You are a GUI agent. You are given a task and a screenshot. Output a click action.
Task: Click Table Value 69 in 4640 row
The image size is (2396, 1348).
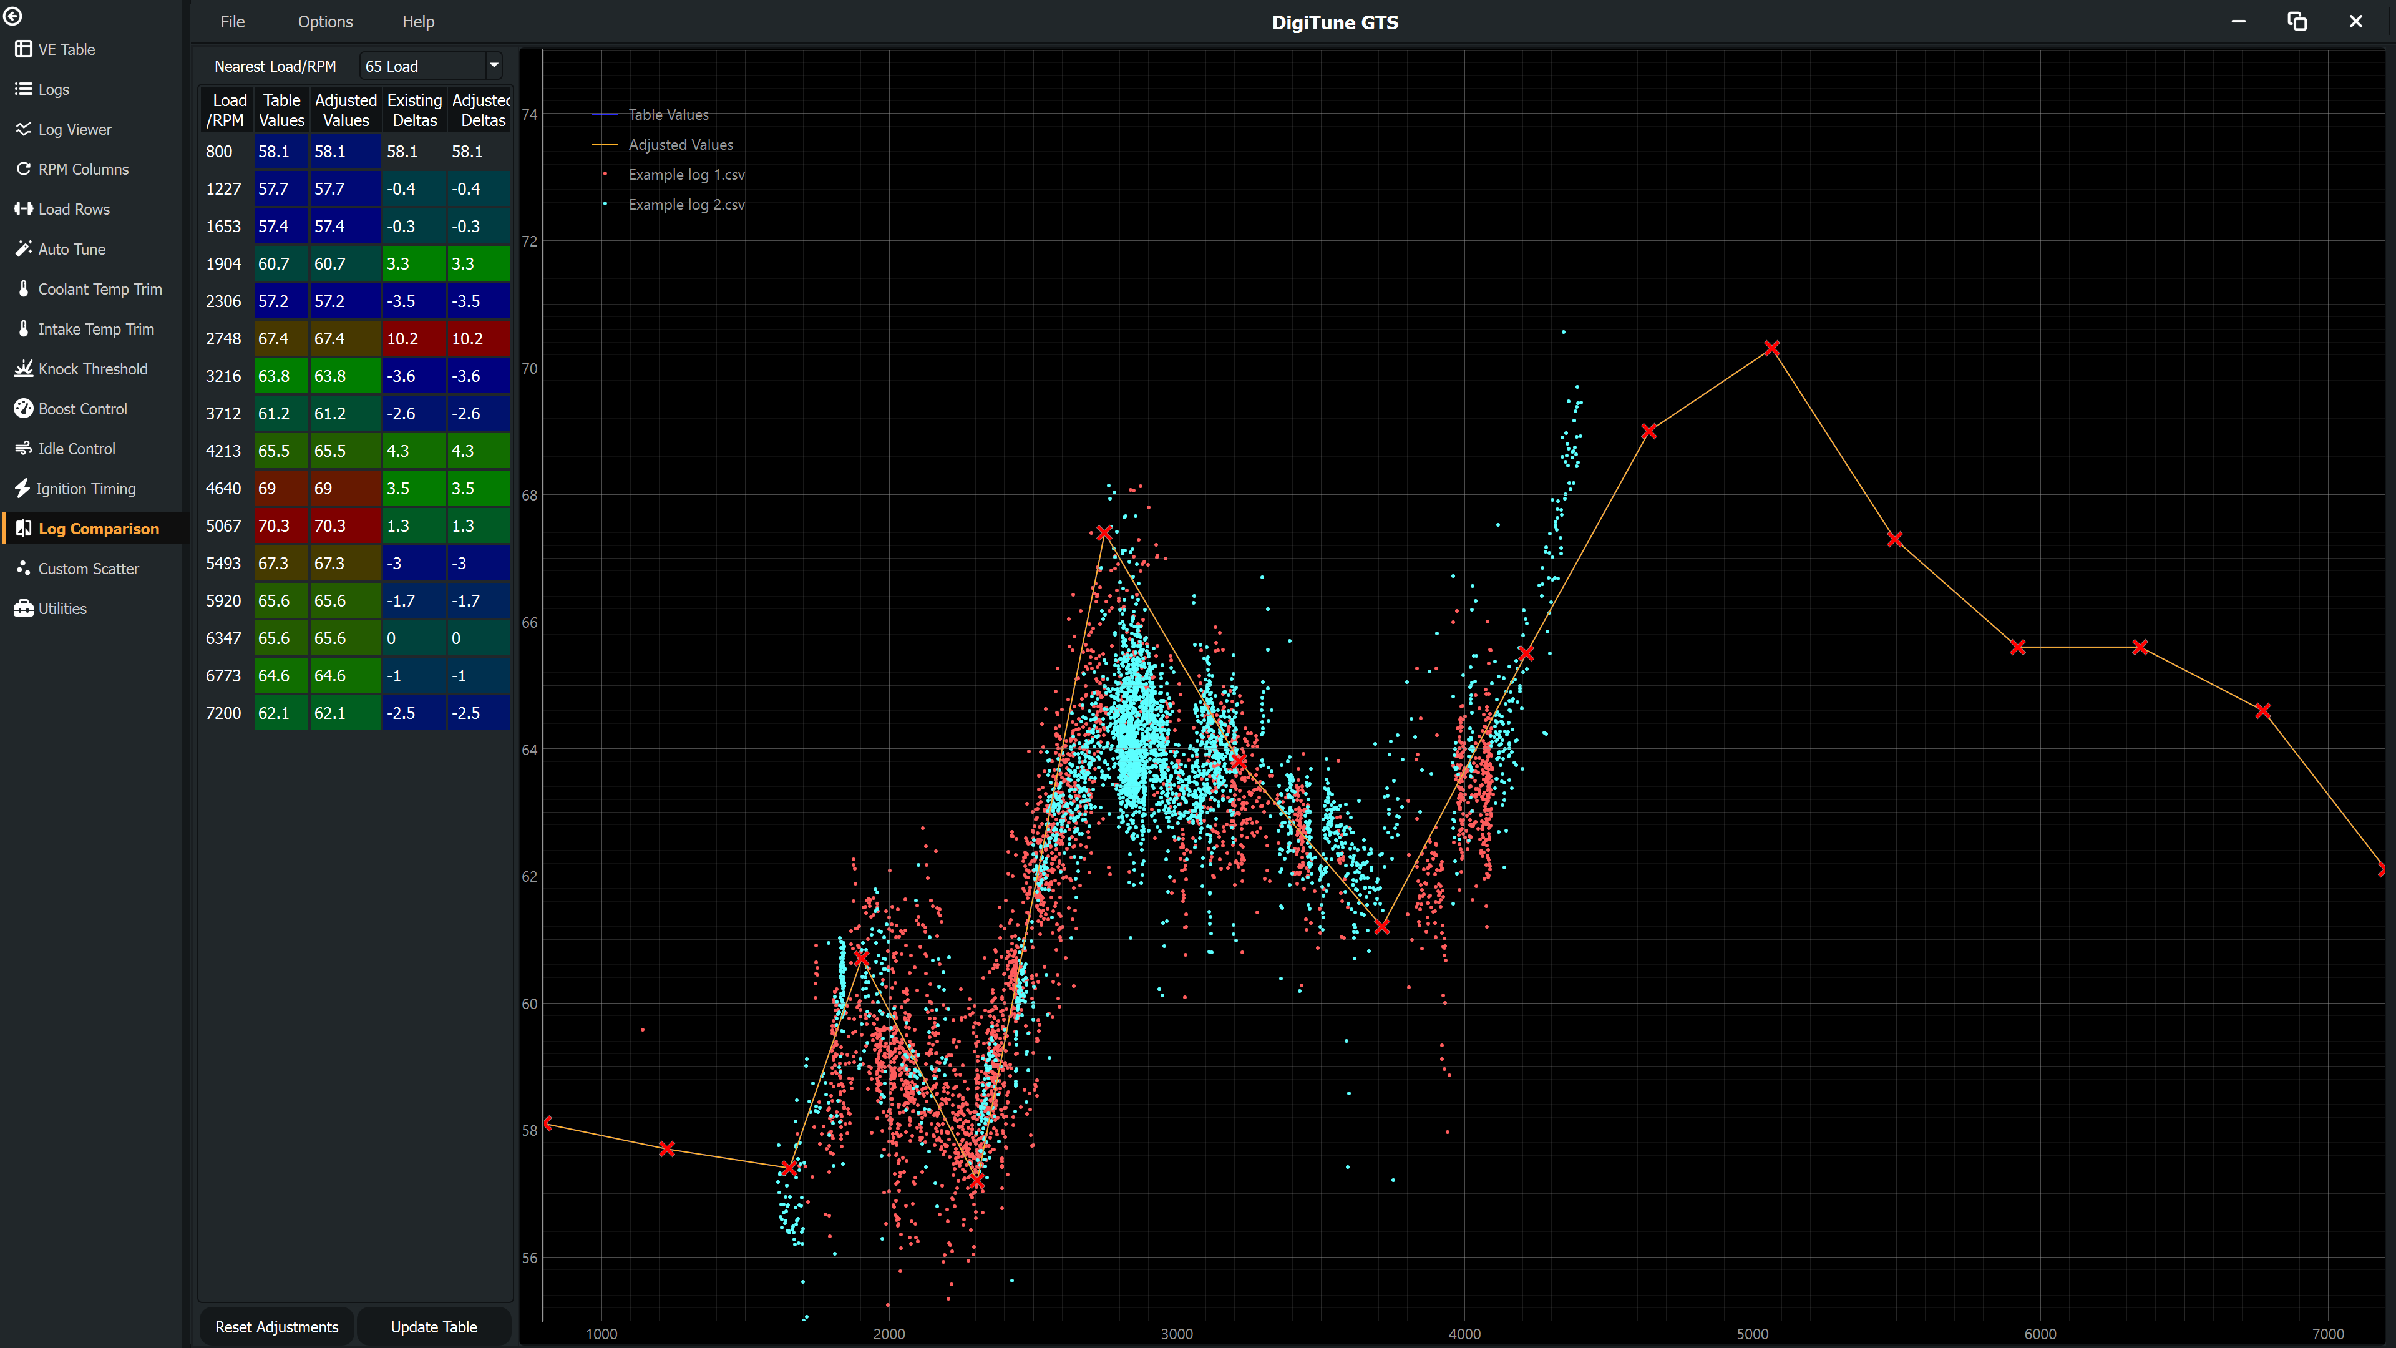pos(281,489)
